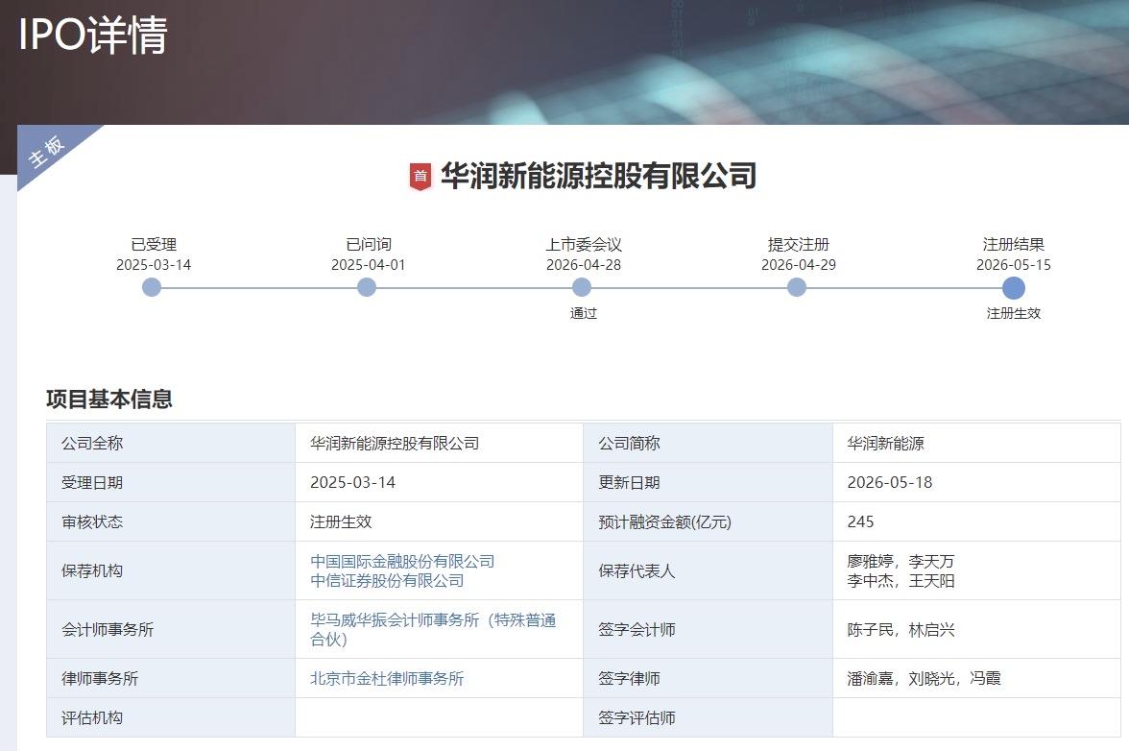
Task: Click the 华润新能源 short name value
Action: 885,444
